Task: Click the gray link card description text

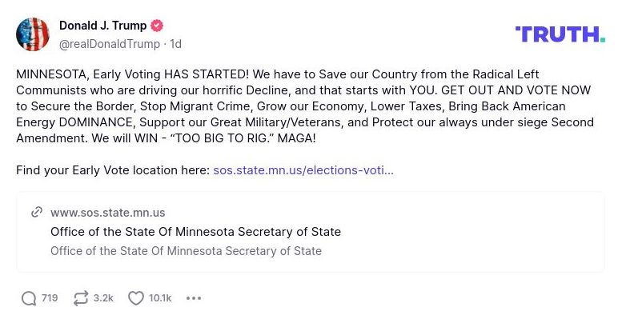Action: [186, 251]
